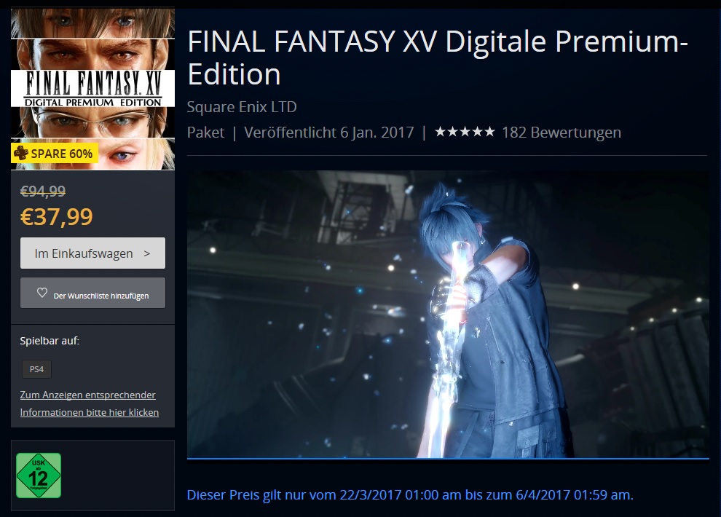Click the game title heading
This screenshot has width=721, height=517.
click(437, 58)
